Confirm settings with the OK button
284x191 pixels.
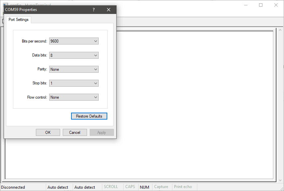48,133
